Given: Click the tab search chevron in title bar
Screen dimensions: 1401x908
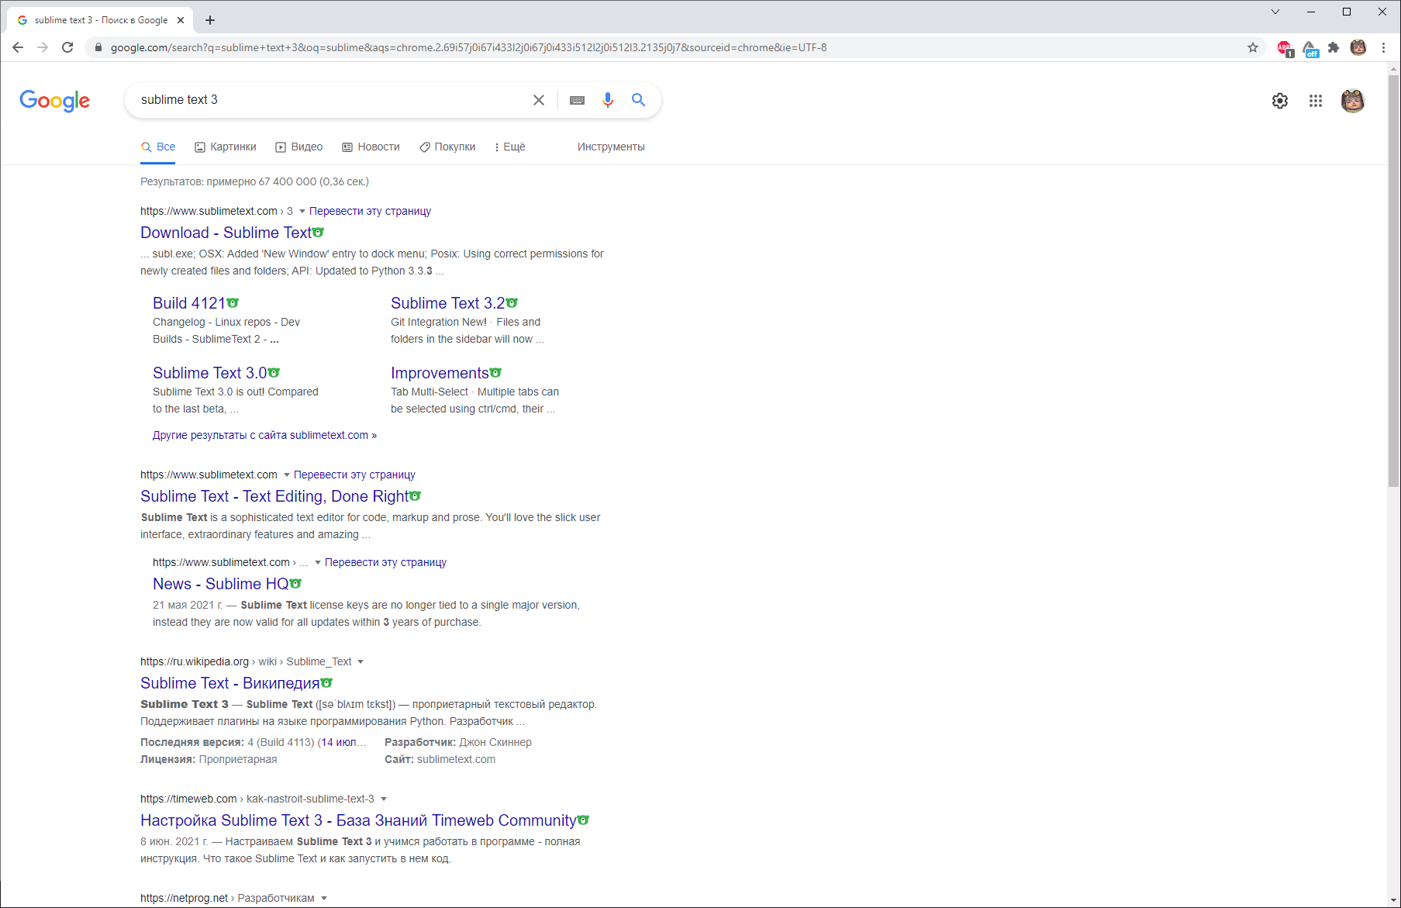Looking at the screenshot, I should pos(1275,12).
